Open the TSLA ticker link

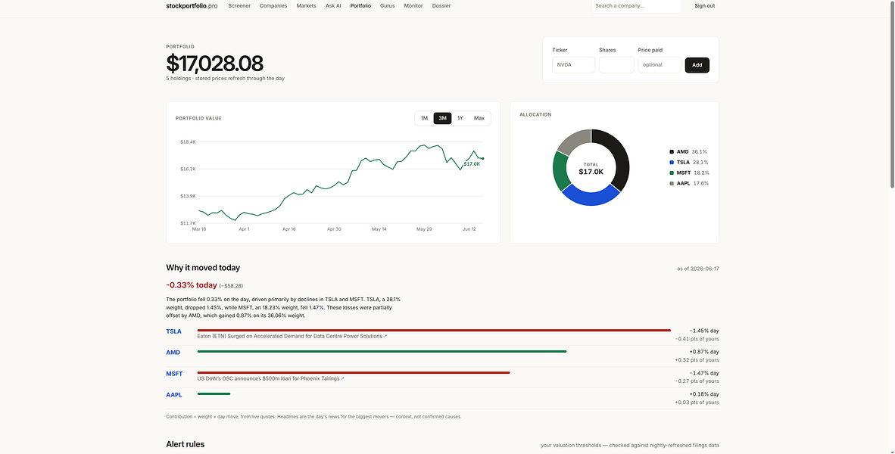tap(173, 331)
